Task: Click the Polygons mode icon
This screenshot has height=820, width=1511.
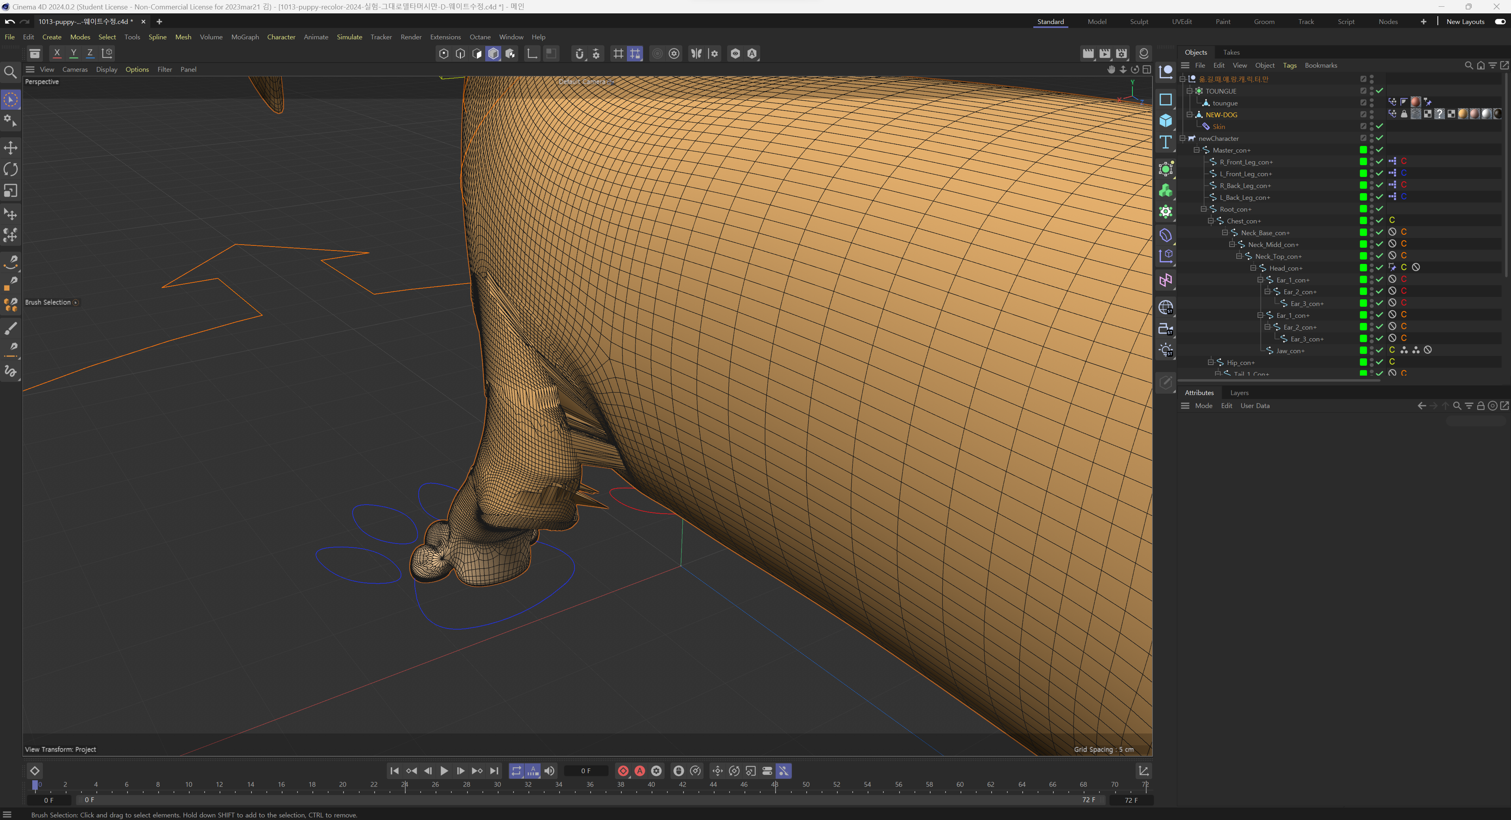Action: click(x=493, y=53)
